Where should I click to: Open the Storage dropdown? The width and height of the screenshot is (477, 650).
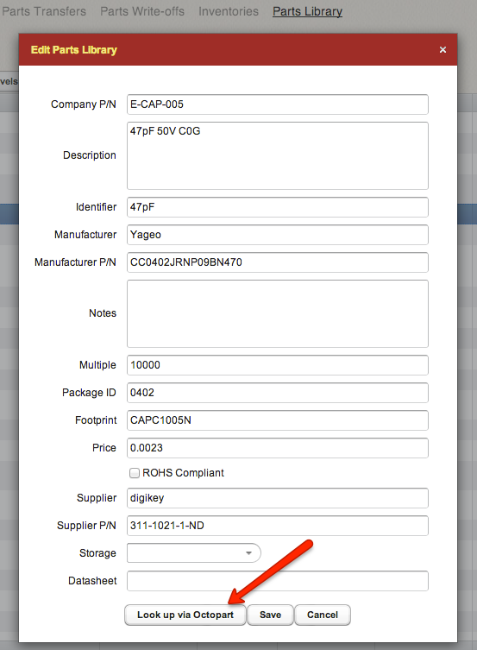(x=194, y=553)
